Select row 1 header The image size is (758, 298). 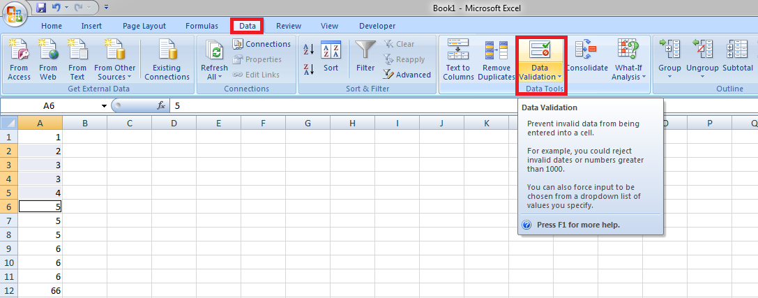(x=9, y=137)
